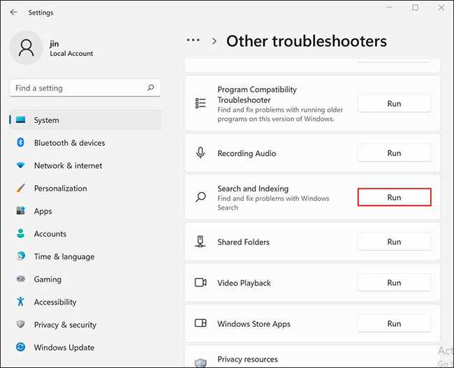This screenshot has height=368, width=454.
Task: Click the Shared Folders icon
Action: pos(200,242)
